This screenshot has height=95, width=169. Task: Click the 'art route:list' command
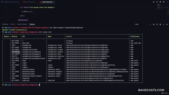[x=45, y=32]
